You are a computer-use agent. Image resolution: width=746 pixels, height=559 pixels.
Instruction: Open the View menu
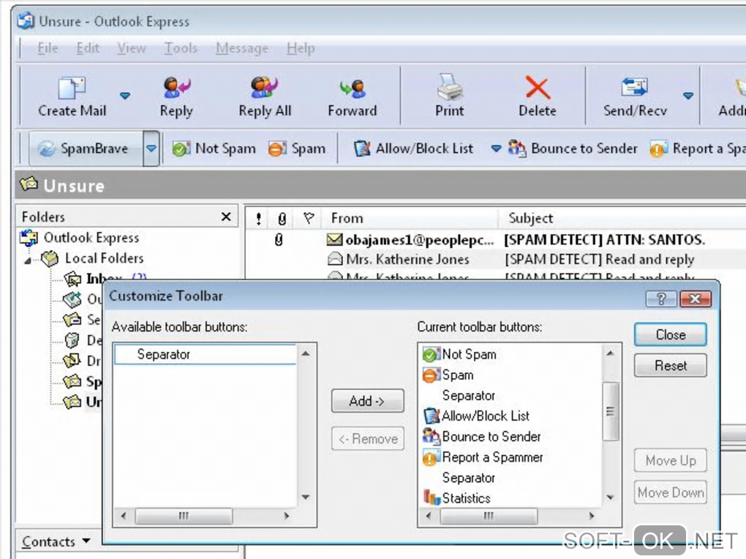[132, 48]
